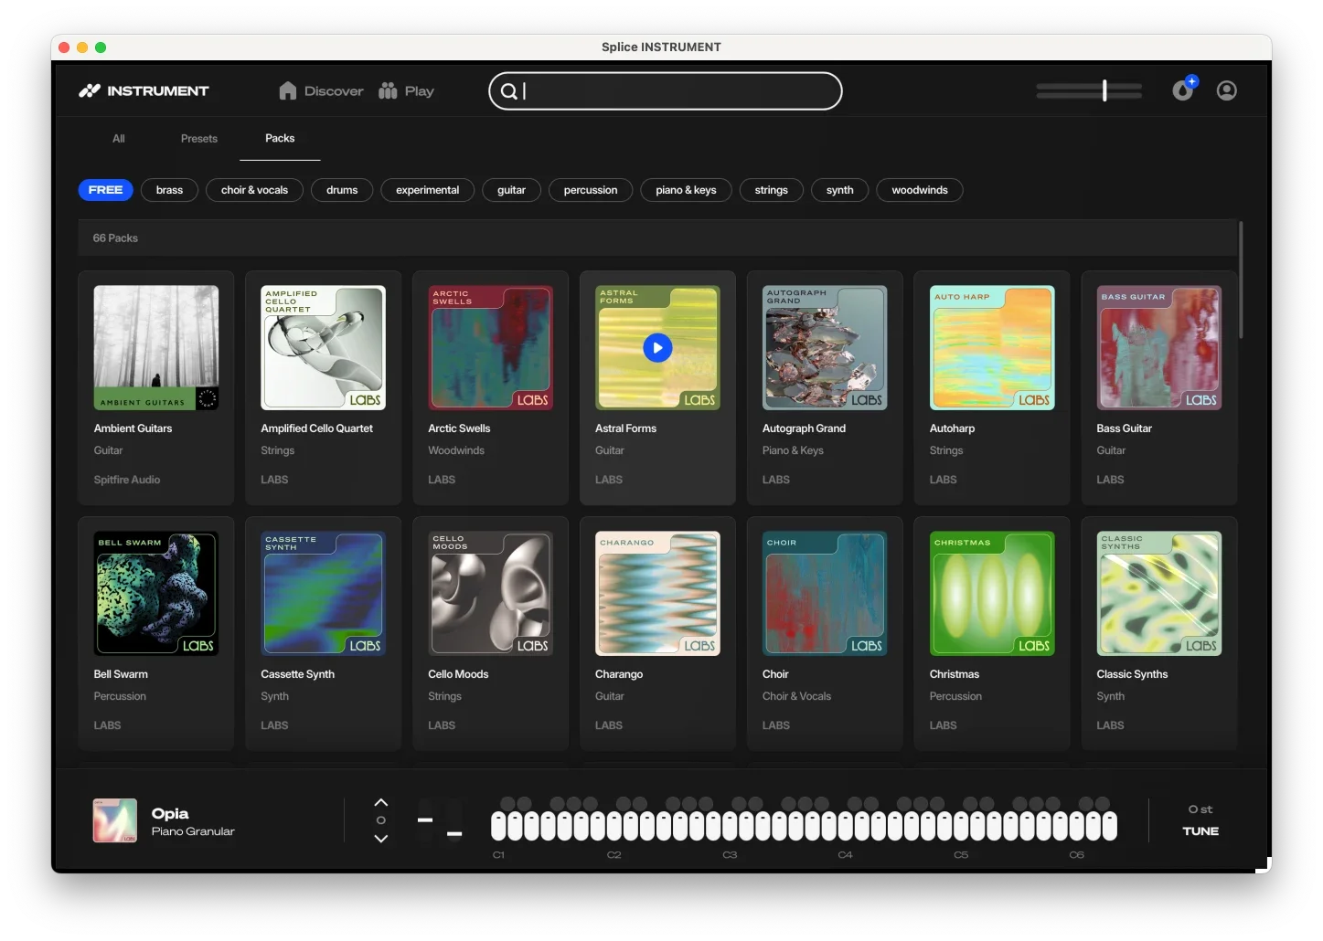Click the 0 st tuning value

pyautogui.click(x=1200, y=809)
